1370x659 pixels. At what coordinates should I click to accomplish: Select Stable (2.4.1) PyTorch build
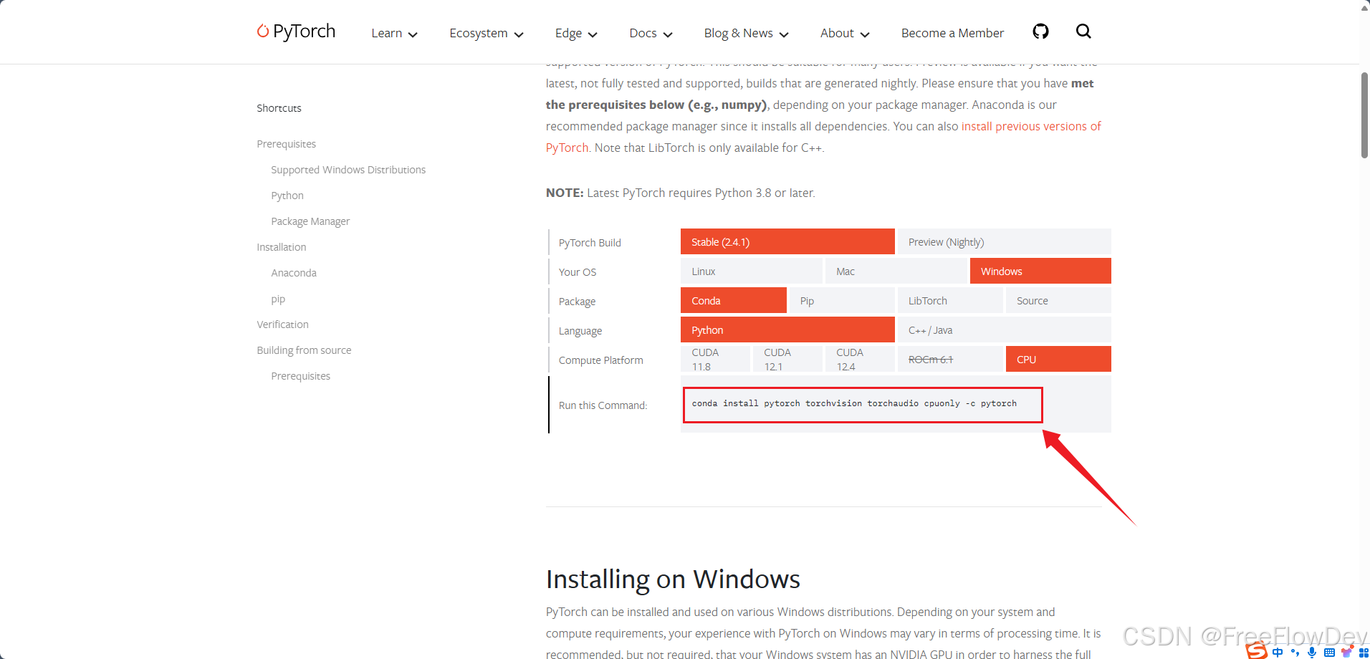[787, 241]
